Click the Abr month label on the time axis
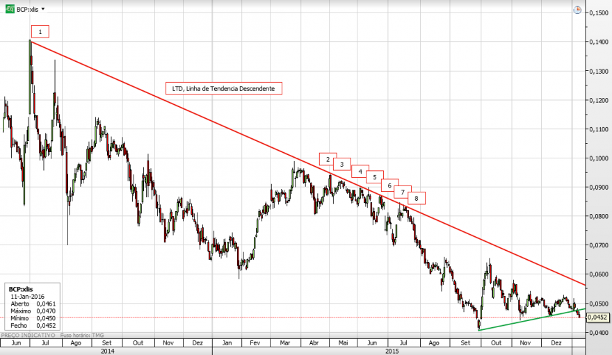 314,343
